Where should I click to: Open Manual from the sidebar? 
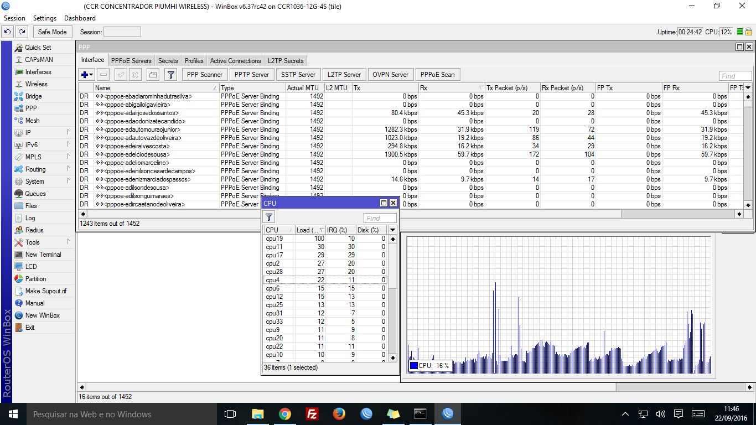[x=35, y=303]
